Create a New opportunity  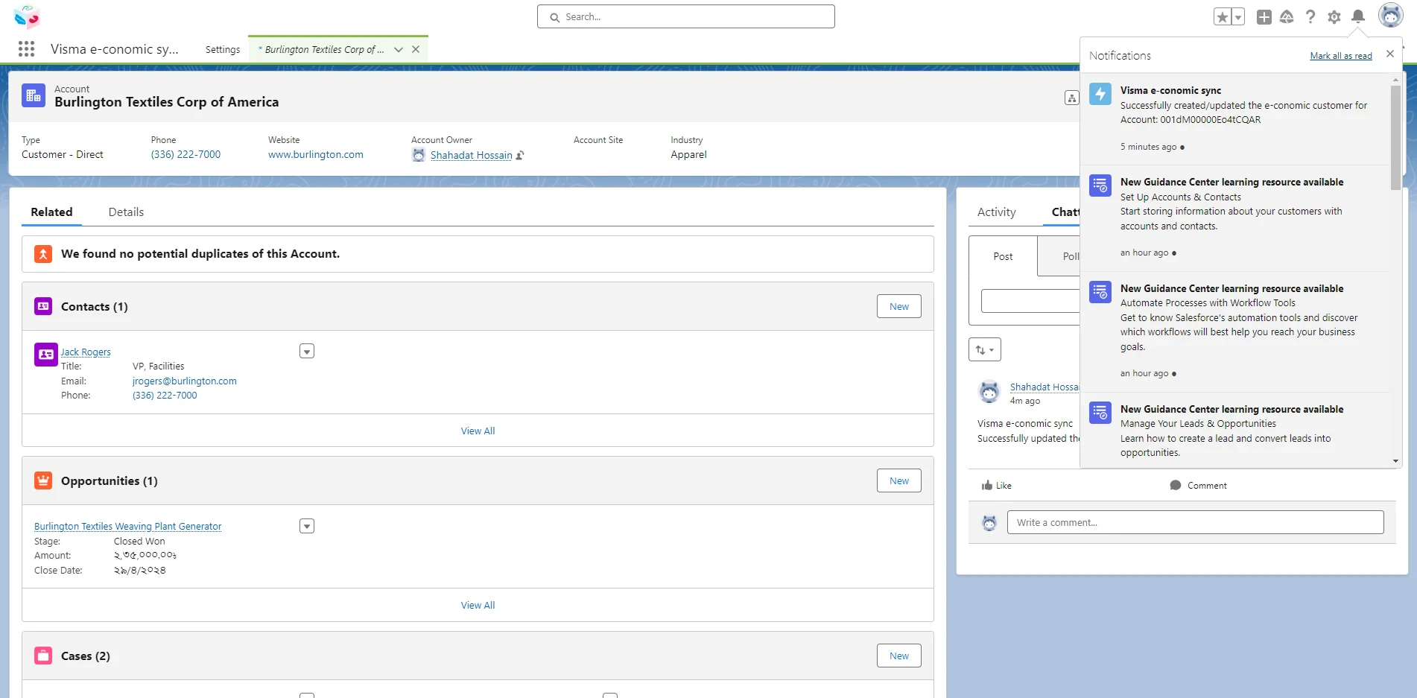899,480
